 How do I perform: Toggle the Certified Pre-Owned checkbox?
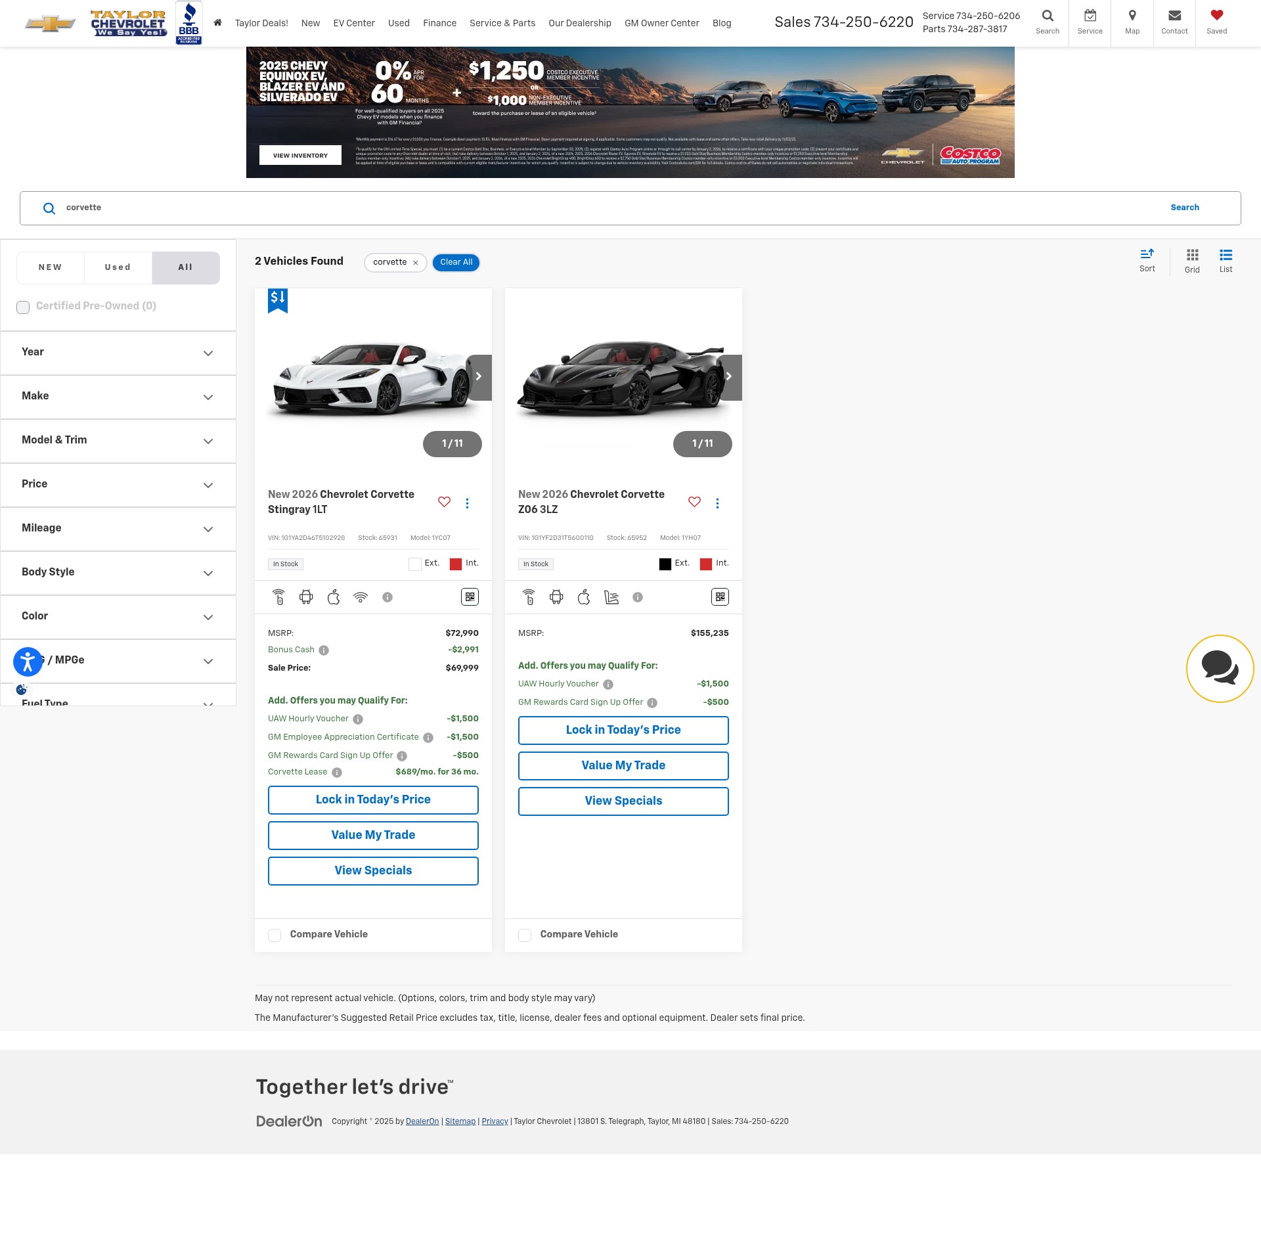click(x=23, y=307)
